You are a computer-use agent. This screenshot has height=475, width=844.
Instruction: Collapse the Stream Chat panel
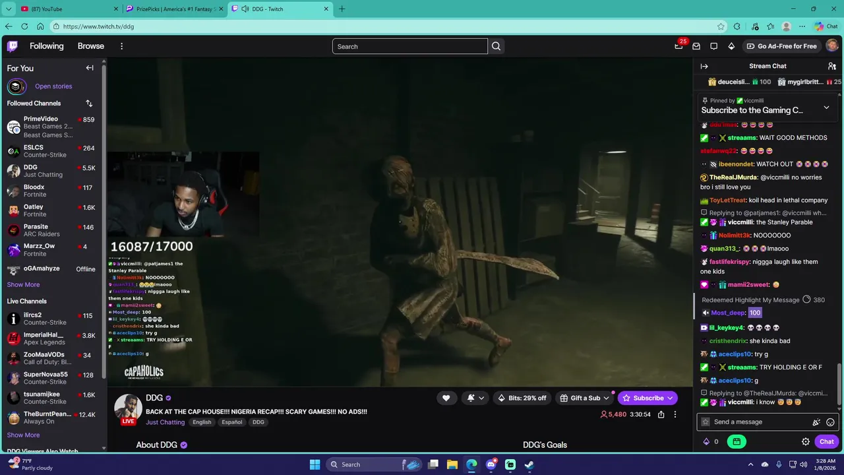(704, 66)
